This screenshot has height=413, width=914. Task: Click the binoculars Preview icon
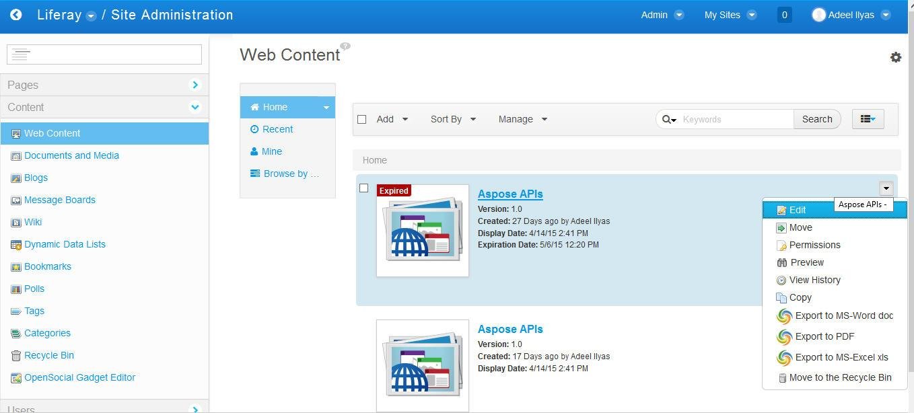pos(781,263)
